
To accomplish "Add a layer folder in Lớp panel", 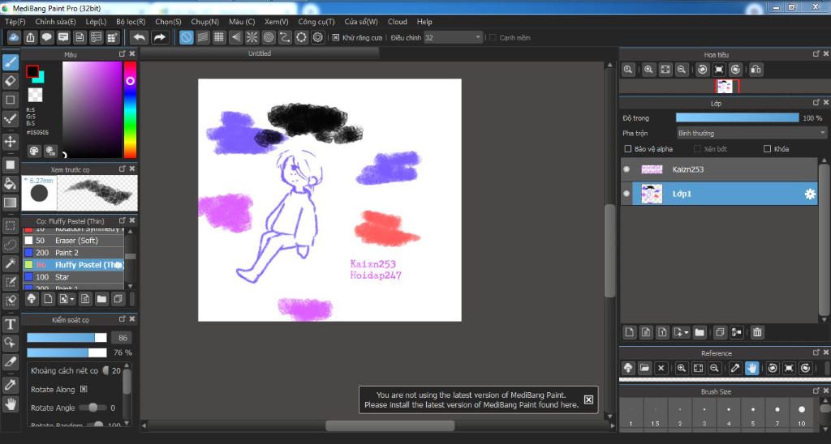I will click(x=700, y=332).
